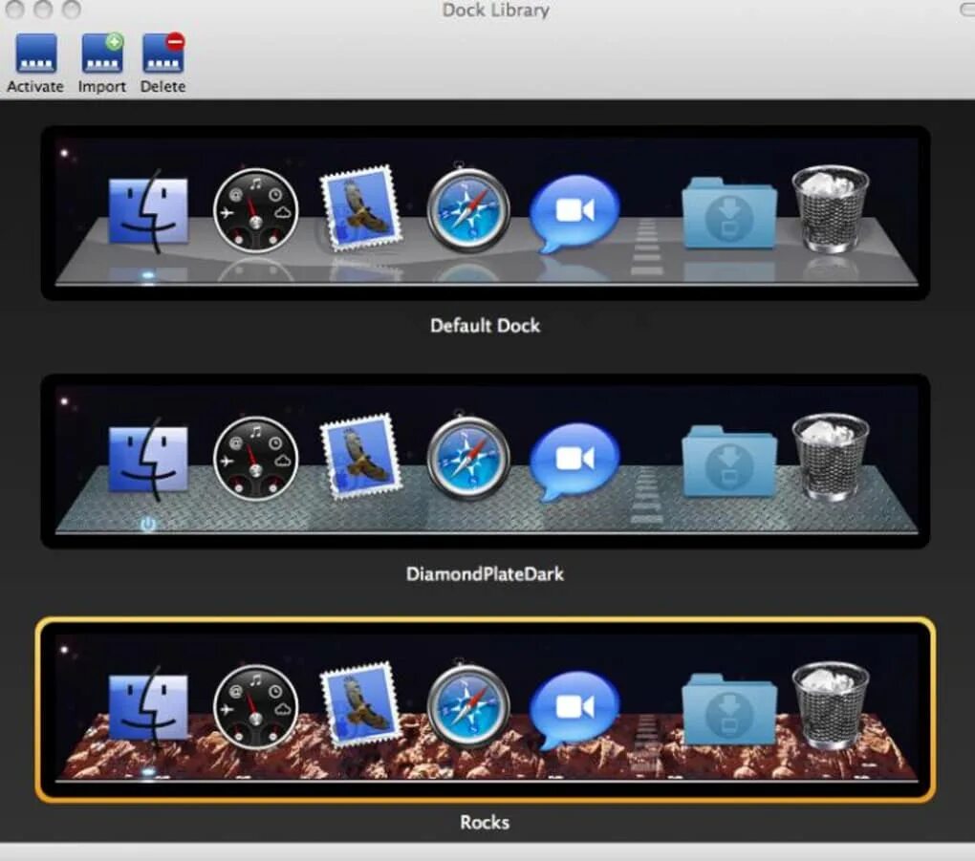Click the "DiamondPlateDark" label
The height and width of the screenshot is (861, 975).
pyautogui.click(x=485, y=573)
